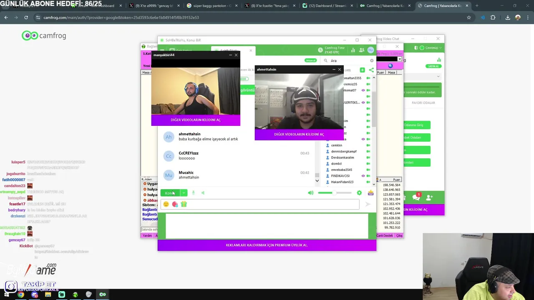The image size is (534, 300).
Task: Toggle the webcam icon for emrebaba3545
Action: point(368,170)
